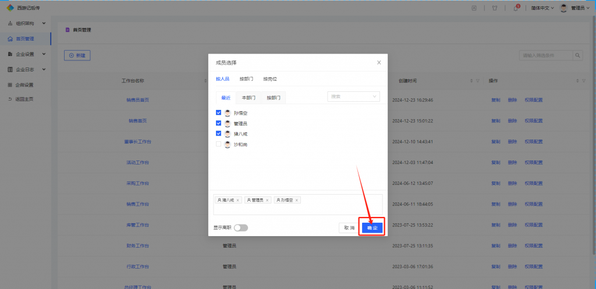Sort the table by 创建时间

tap(471, 81)
